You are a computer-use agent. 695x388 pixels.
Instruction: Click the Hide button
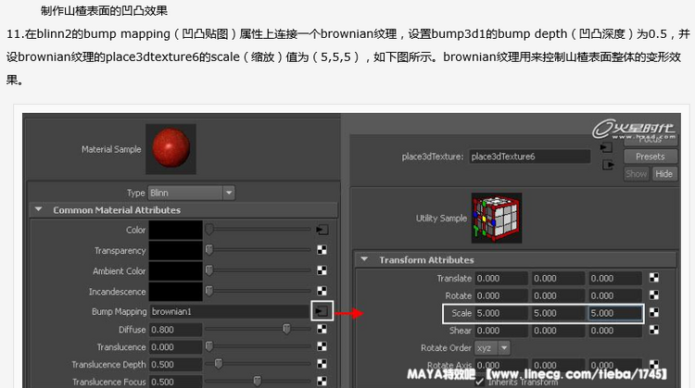click(x=663, y=174)
